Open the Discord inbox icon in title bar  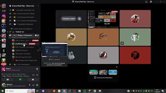coord(146,2)
